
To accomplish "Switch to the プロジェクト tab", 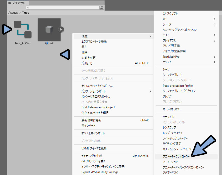I will tap(18, 3).
